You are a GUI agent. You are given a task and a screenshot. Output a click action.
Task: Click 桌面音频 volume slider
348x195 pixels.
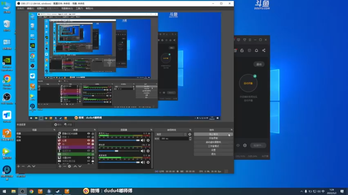[119, 162]
